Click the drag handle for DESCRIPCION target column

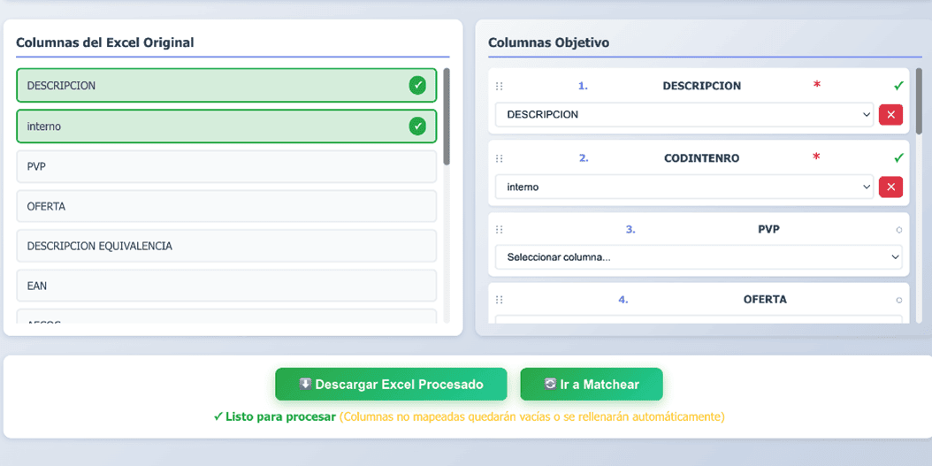pos(499,87)
